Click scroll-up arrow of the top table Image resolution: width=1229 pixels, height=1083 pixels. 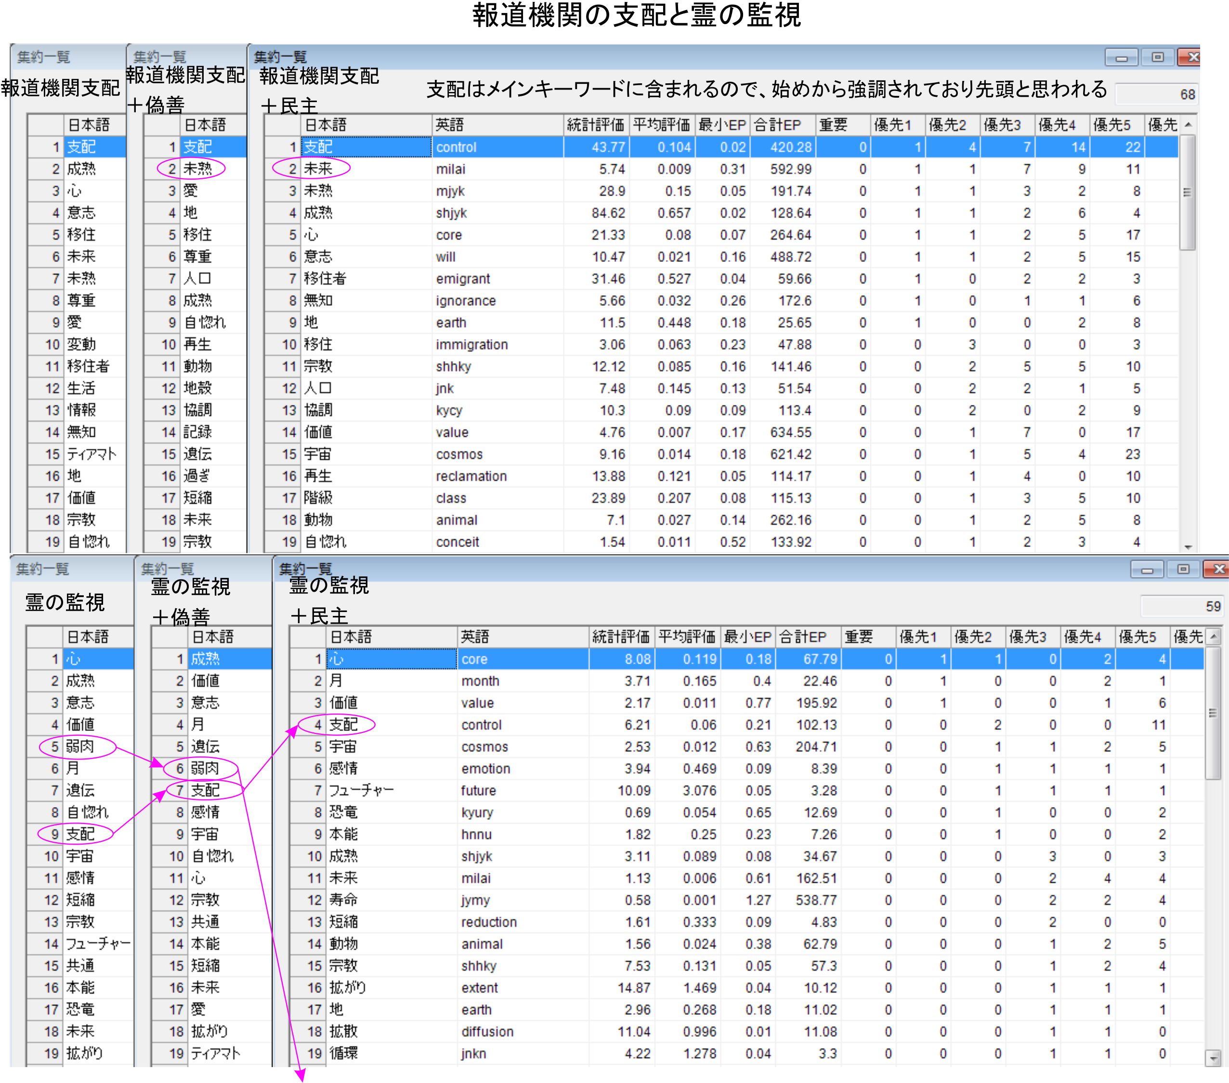click(x=1188, y=125)
